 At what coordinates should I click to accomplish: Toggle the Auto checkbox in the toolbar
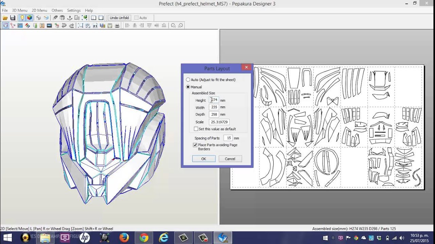tap(137, 18)
